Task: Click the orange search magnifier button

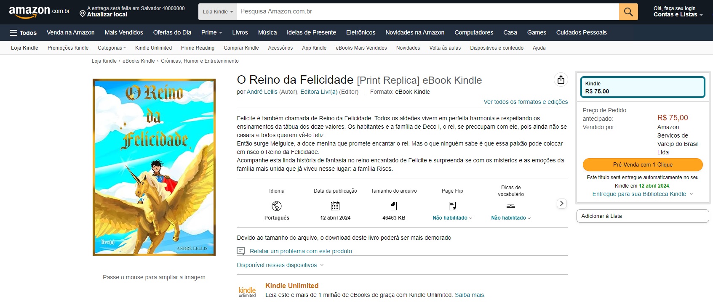Action: [x=628, y=12]
